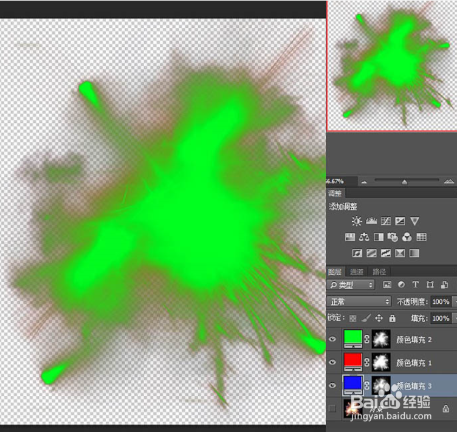The width and height of the screenshot is (457, 432).
Task: Add a Selective Color adjustment
Action: (400, 253)
